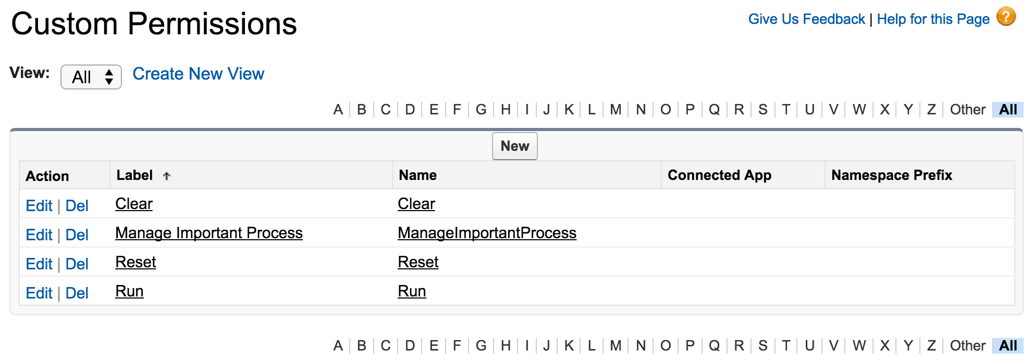The width and height of the screenshot is (1033, 363).
Task: Delete the Reset custom permission
Action: click(x=77, y=264)
